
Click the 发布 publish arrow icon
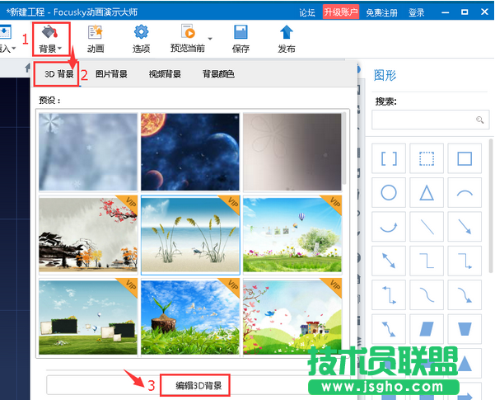click(287, 40)
